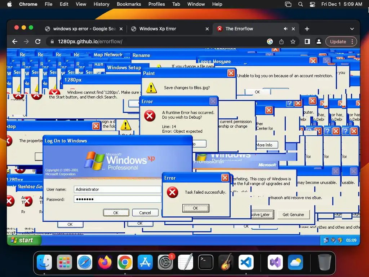Click the Apple menu logo
The image size is (369, 277).
pyautogui.click(x=9, y=4)
